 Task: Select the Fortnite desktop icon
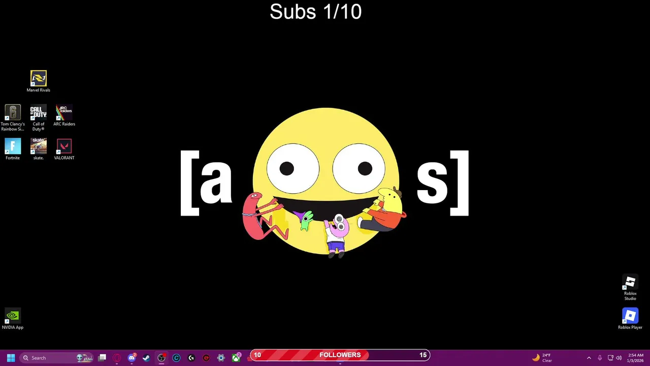(x=13, y=149)
